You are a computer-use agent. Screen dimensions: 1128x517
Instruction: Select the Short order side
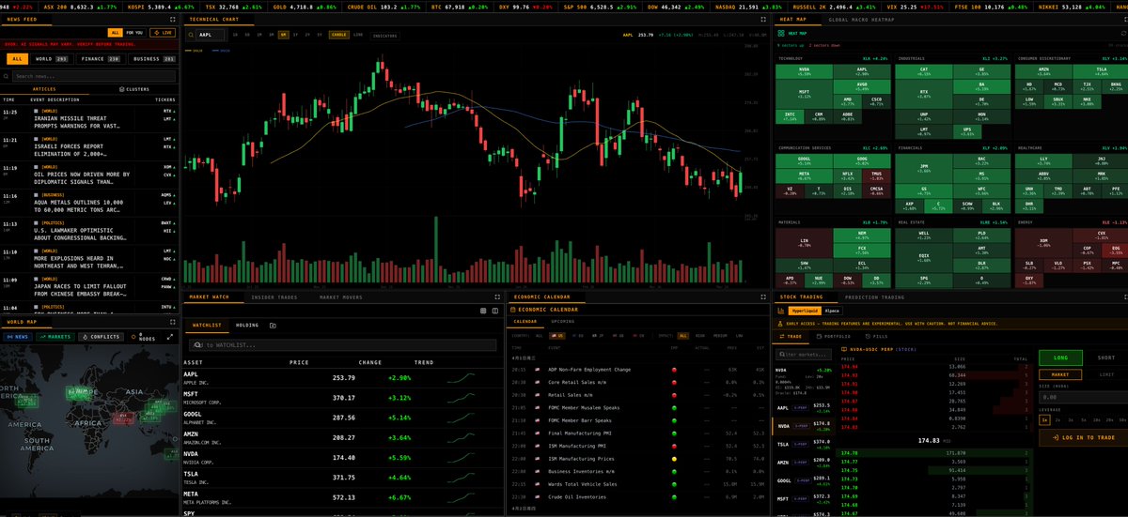[x=1106, y=357]
